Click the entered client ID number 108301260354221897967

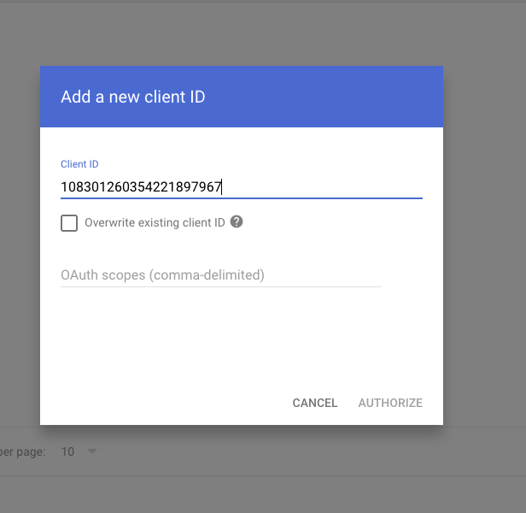(x=141, y=186)
